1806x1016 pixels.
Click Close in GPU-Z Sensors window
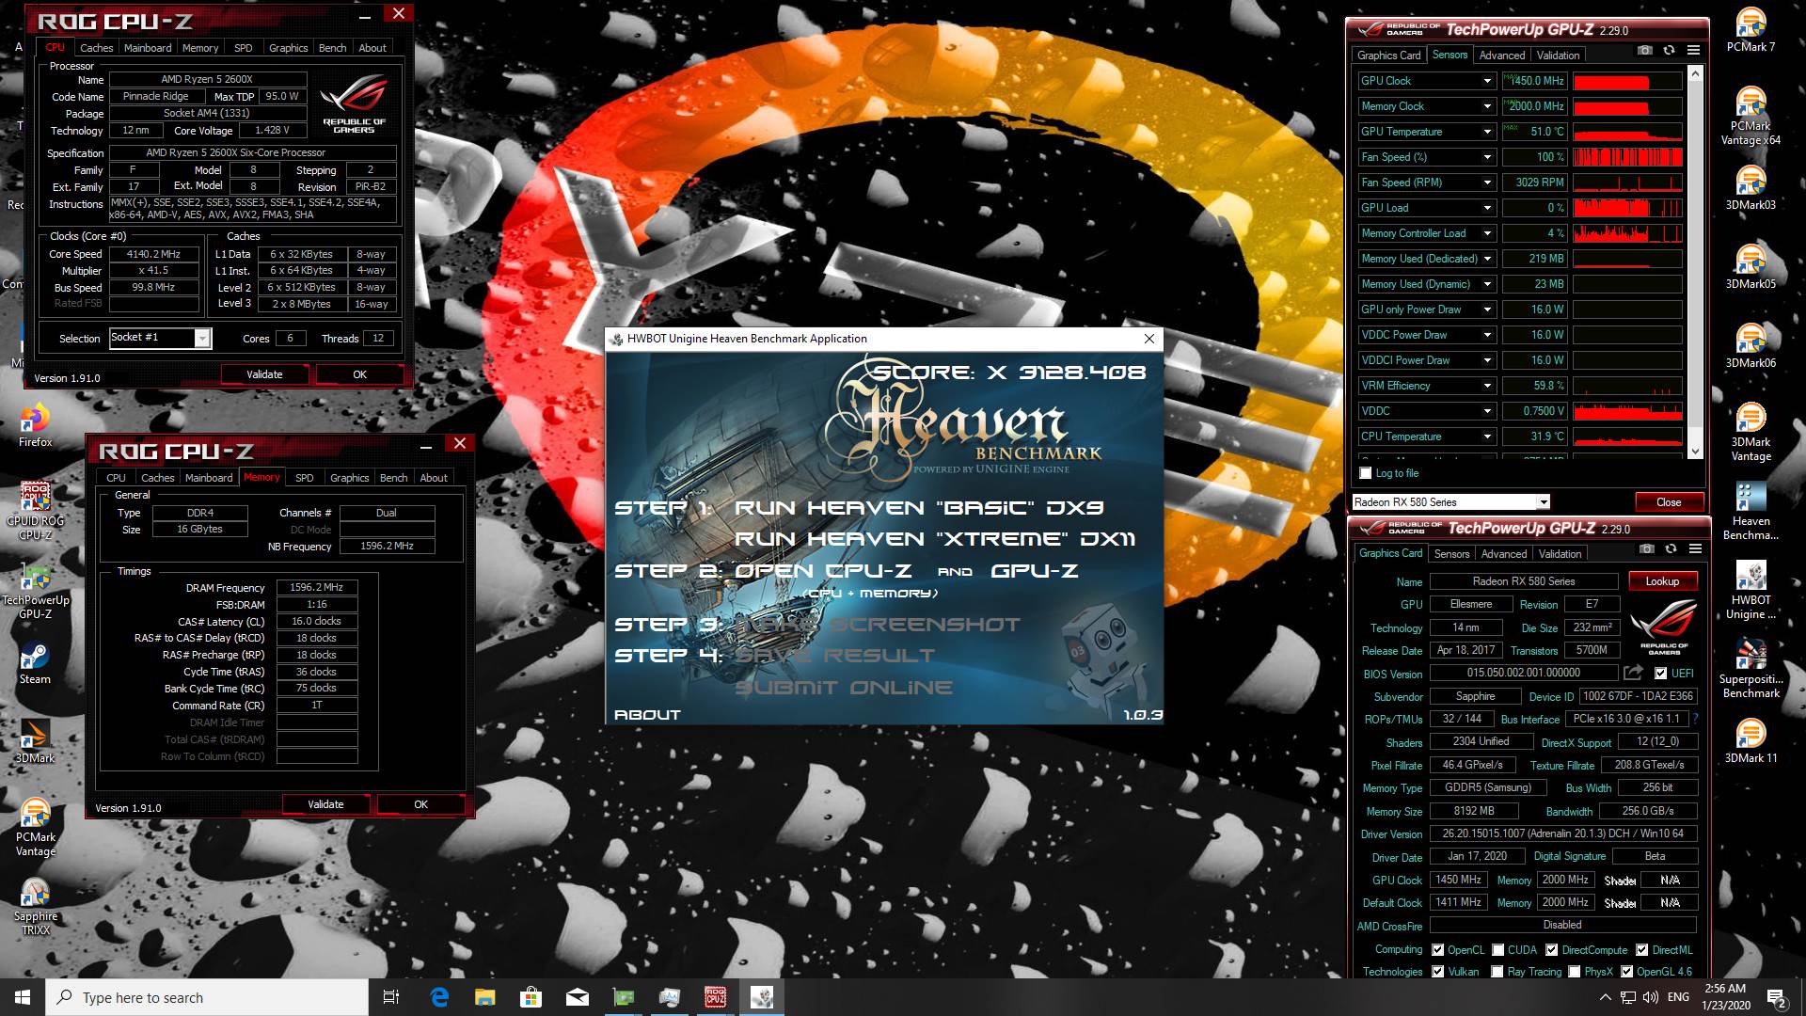[x=1669, y=502]
